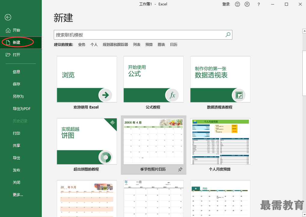Open 欢迎使用 Excel template

click(87, 79)
